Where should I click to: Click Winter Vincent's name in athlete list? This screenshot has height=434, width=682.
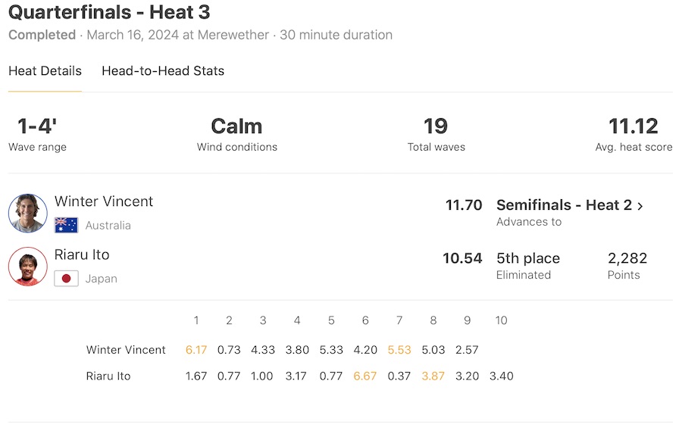tap(104, 201)
